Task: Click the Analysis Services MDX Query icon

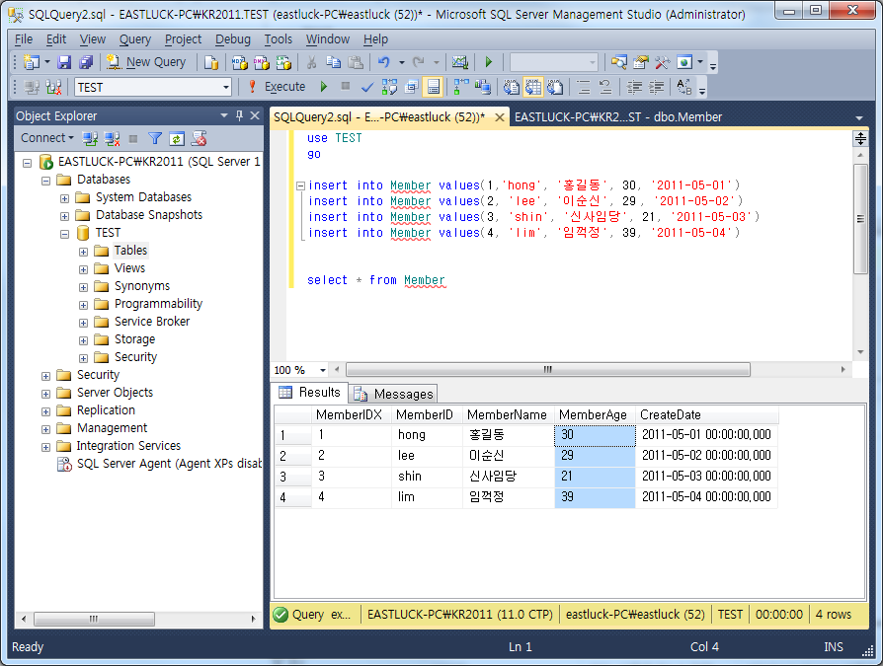Action: [240, 62]
